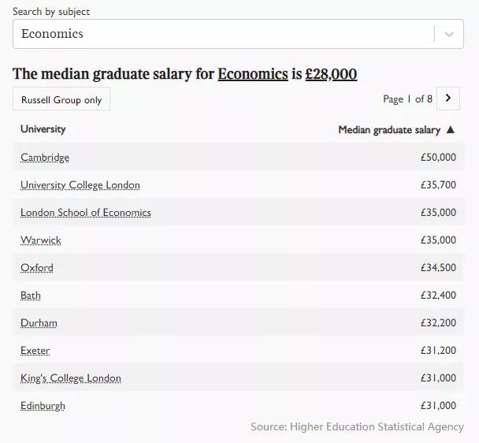479x443 pixels.
Task: Click the underlined £28,000 in the heading
Action: pos(331,74)
